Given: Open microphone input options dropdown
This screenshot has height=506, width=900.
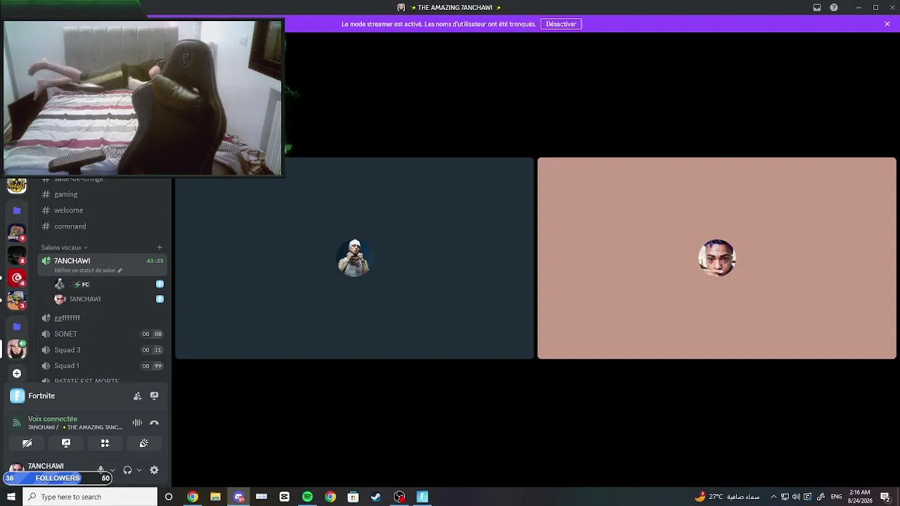Looking at the screenshot, I should (112, 470).
